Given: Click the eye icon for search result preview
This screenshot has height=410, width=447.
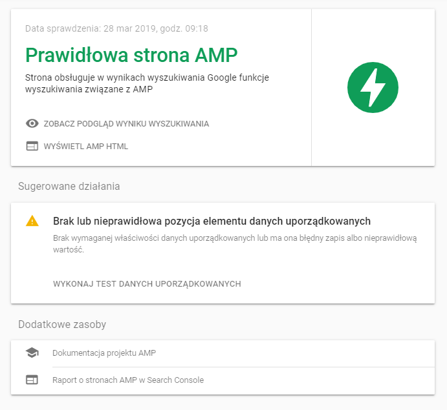Looking at the screenshot, I should [32, 123].
